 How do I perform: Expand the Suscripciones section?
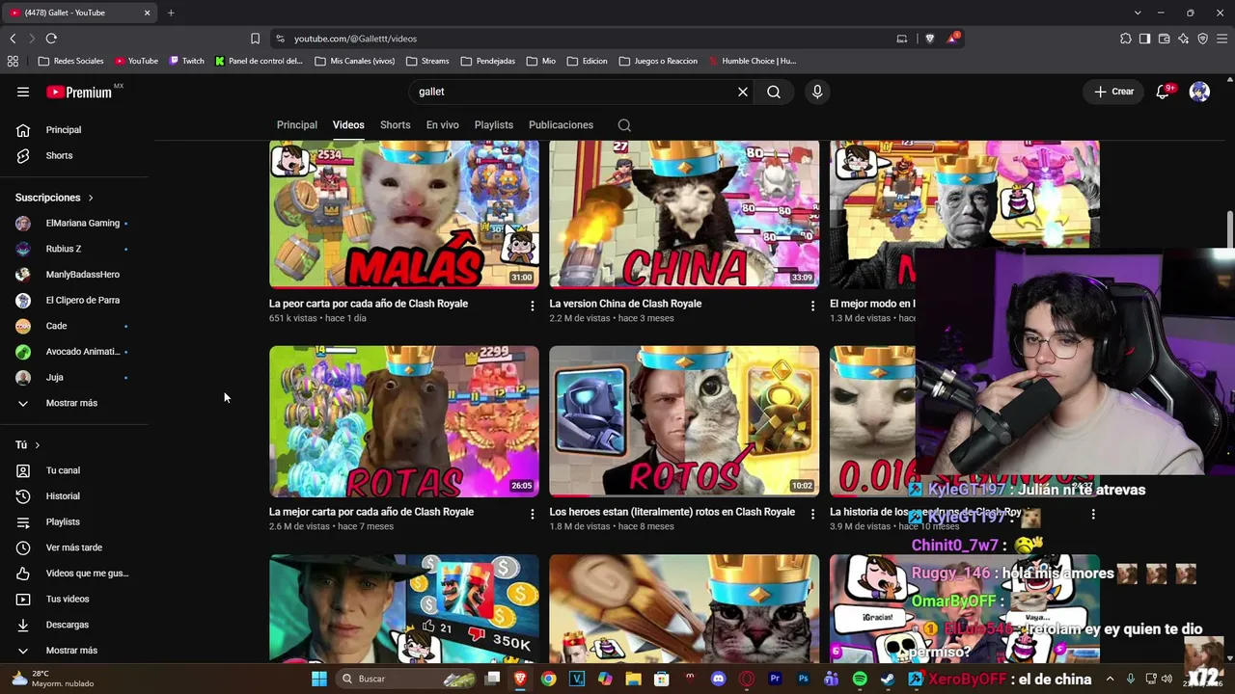coord(55,198)
